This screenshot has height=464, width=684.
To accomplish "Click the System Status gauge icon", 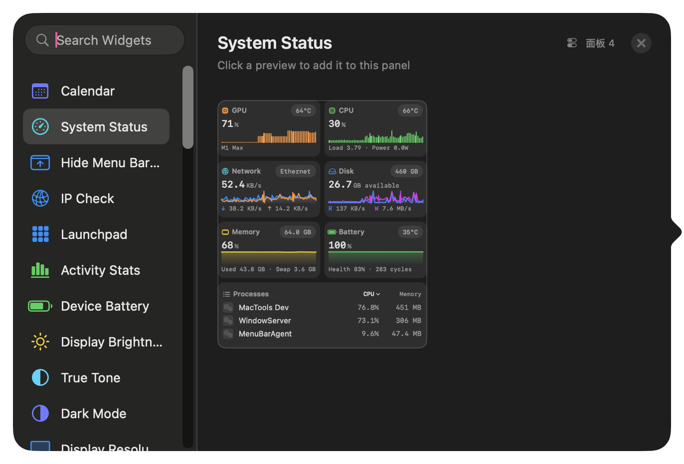I will pyautogui.click(x=40, y=126).
